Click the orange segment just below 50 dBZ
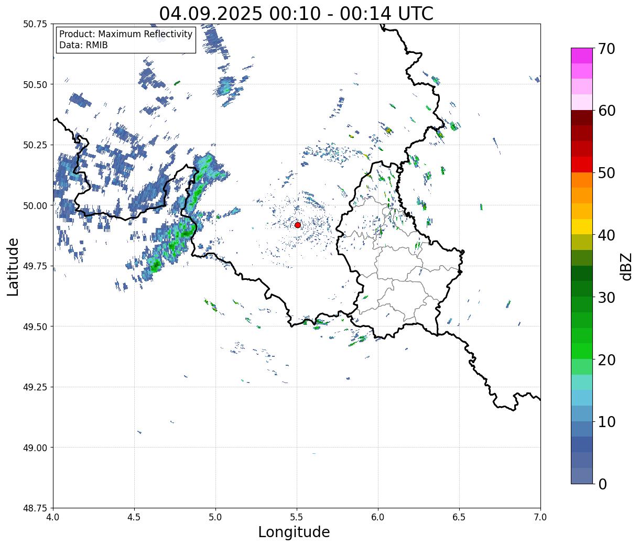Screen dimensions: 639x545 click(x=582, y=180)
